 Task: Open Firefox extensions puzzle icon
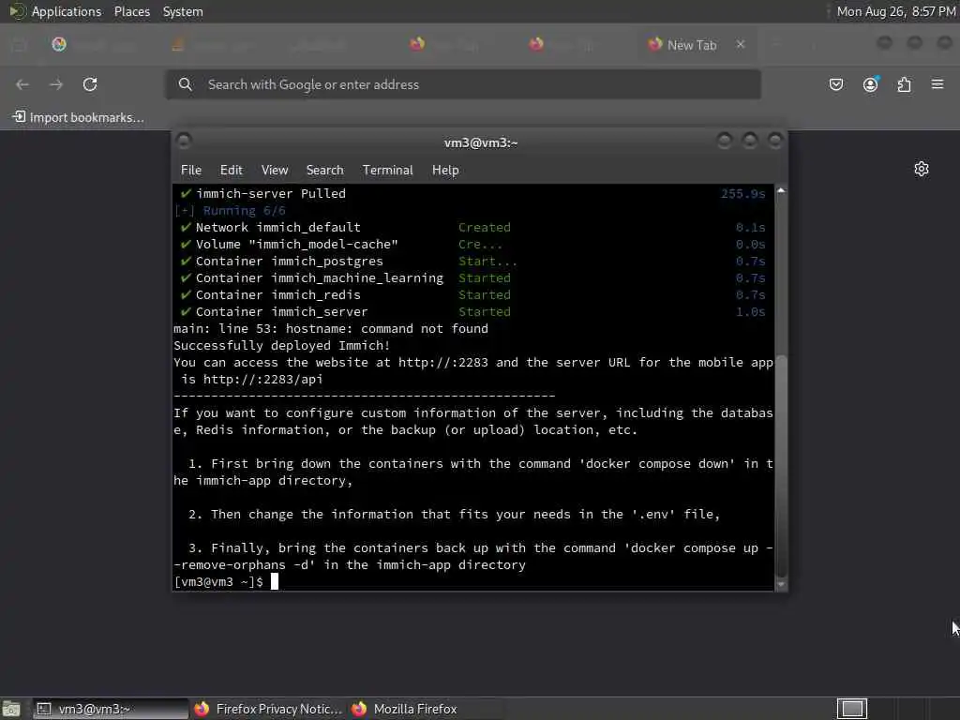click(905, 84)
